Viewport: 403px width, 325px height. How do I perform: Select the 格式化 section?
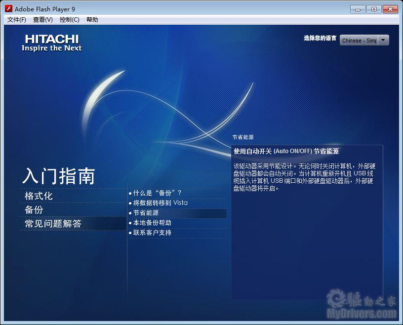39,196
